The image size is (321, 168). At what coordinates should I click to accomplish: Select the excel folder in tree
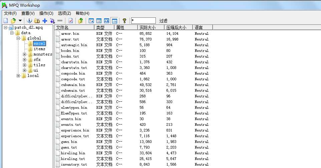coord(39,44)
